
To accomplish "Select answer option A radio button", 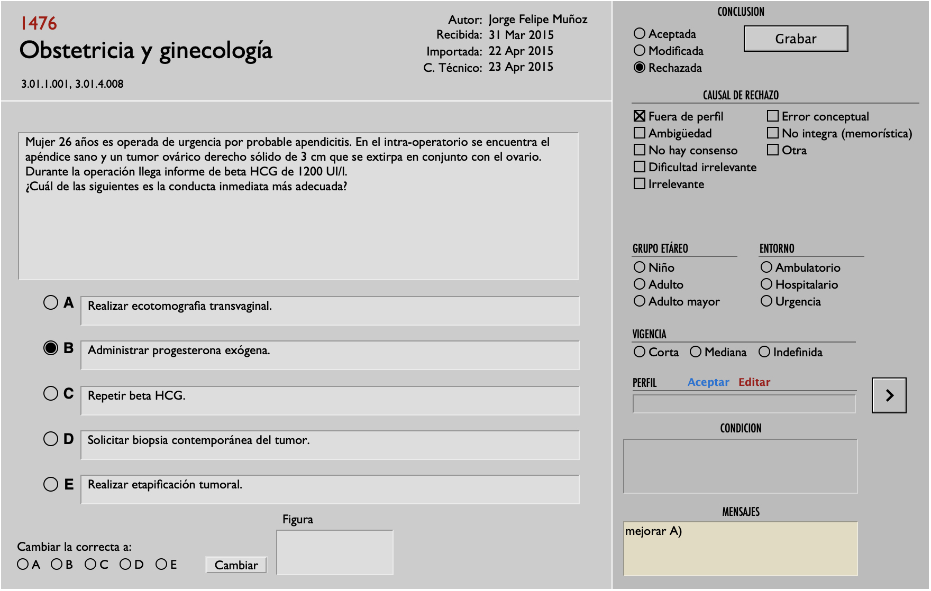I will 51,303.
